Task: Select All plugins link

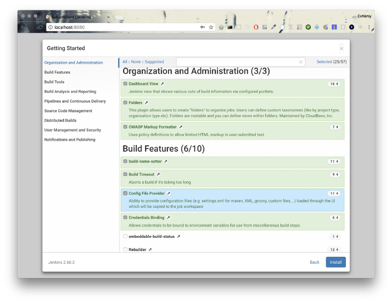Action: point(125,62)
